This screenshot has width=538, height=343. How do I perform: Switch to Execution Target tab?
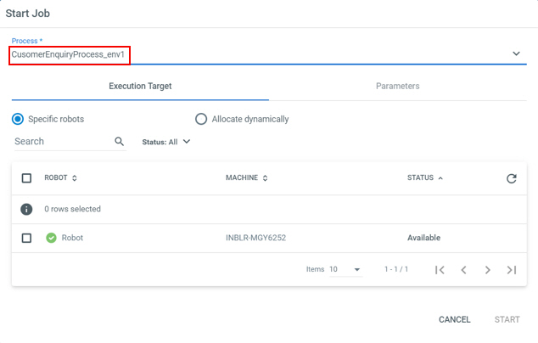[140, 87]
